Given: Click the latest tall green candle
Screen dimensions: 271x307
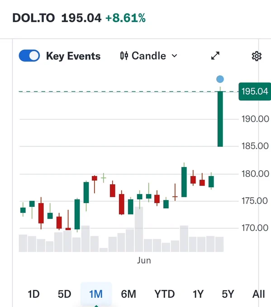Looking at the screenshot, I should tap(220, 119).
